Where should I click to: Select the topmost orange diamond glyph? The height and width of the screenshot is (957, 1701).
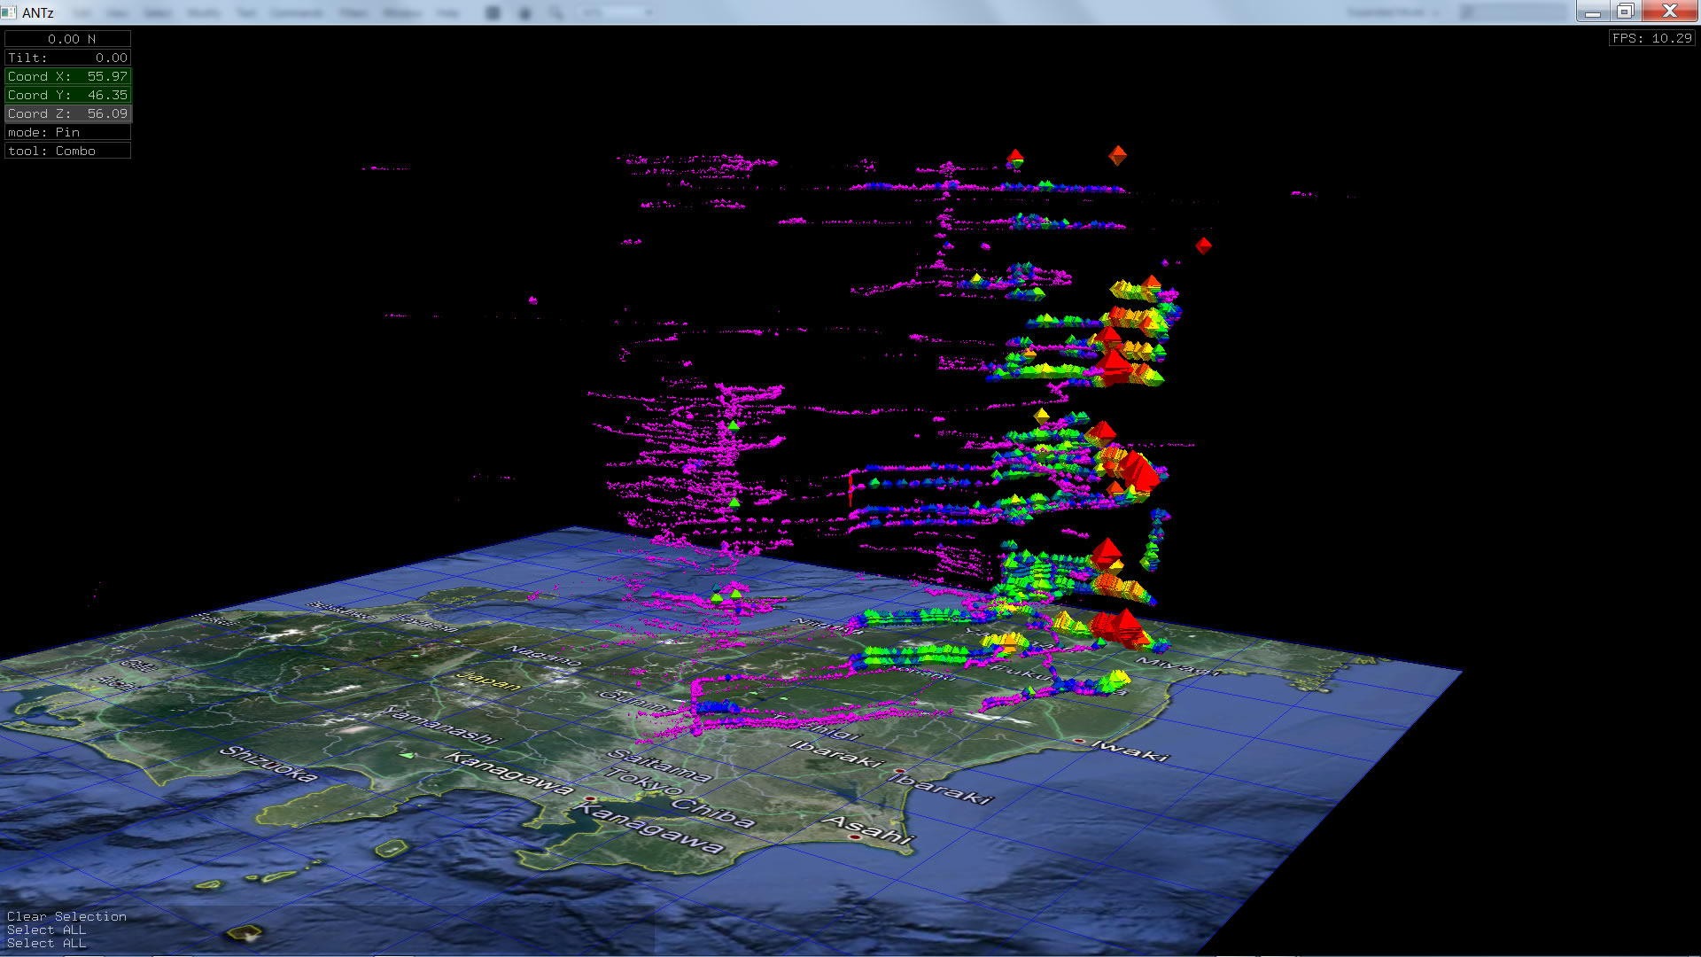[1117, 155]
